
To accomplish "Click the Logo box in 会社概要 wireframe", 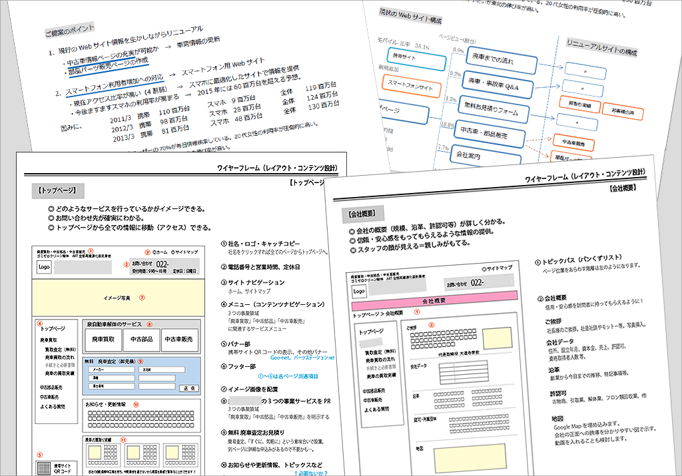I will coord(359,291).
